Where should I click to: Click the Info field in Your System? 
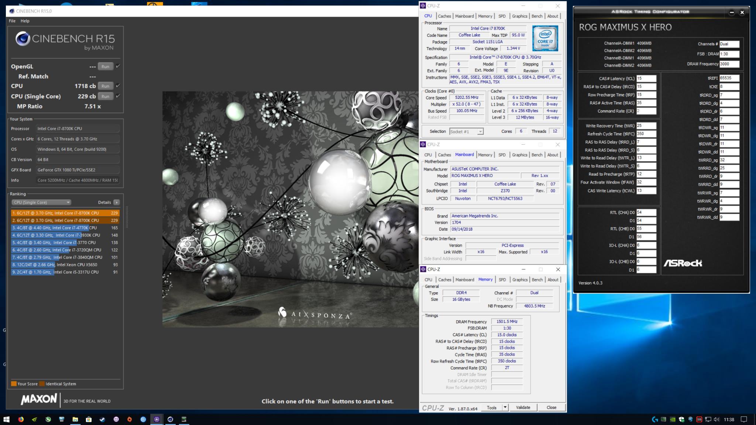78,180
